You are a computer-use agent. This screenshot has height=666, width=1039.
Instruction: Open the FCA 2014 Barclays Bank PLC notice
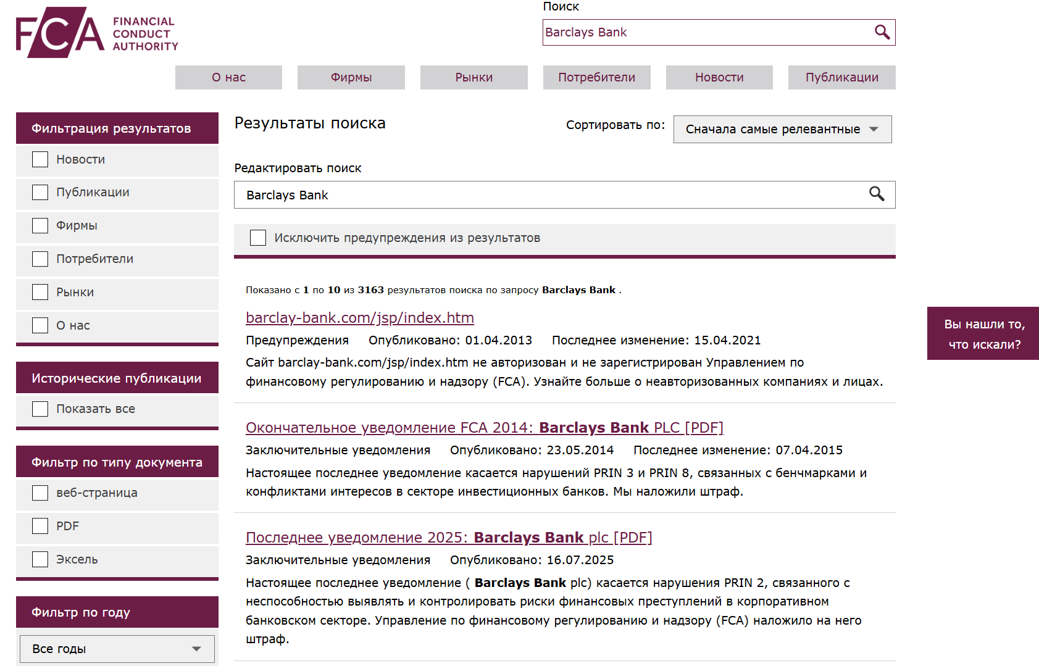[485, 427]
